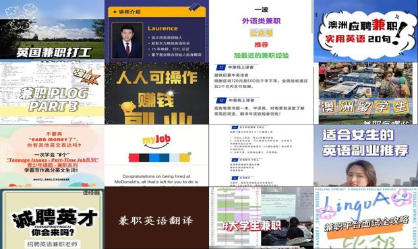Select the 诚聘英才 recruitment poster
418x249 pixels.
coord(52,218)
